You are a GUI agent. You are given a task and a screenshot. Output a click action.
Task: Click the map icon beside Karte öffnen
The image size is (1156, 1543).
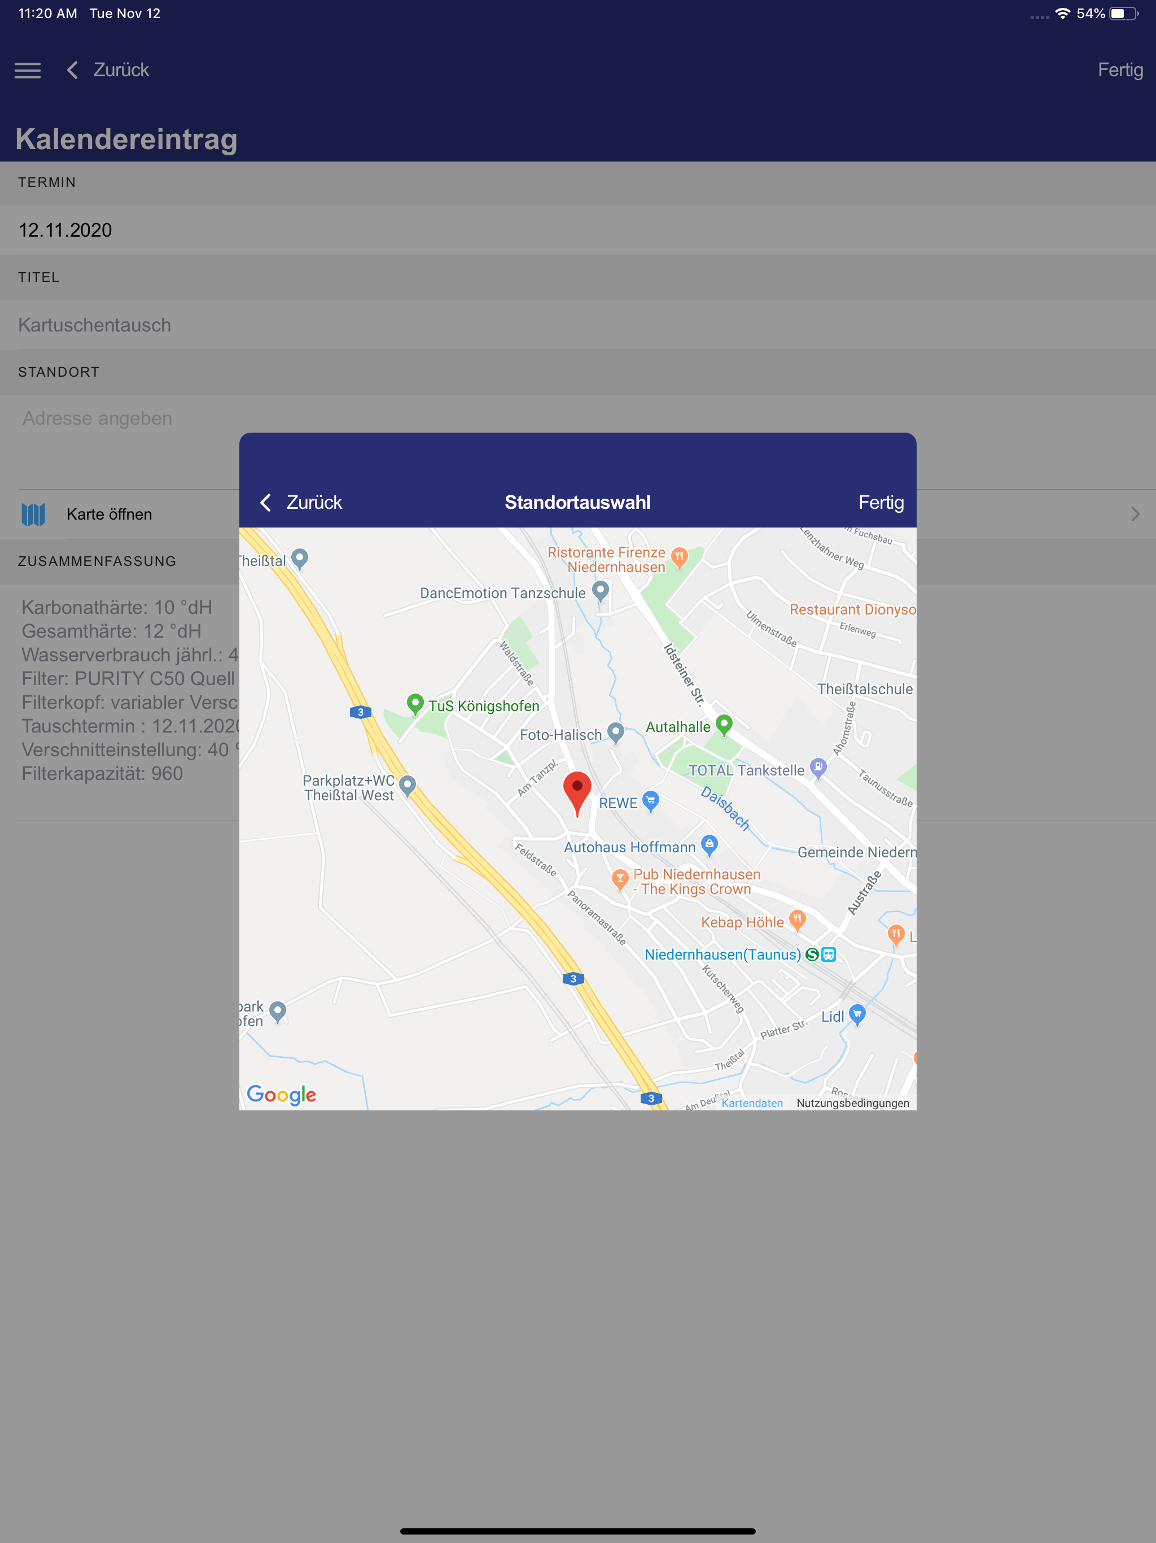tap(33, 515)
